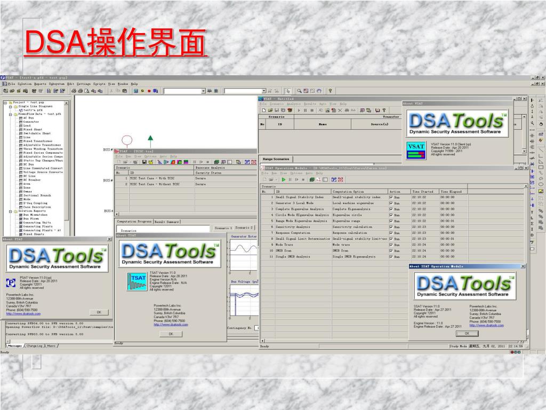
Task: Click the red record dot in PSAT toolbar
Action: [149, 91]
